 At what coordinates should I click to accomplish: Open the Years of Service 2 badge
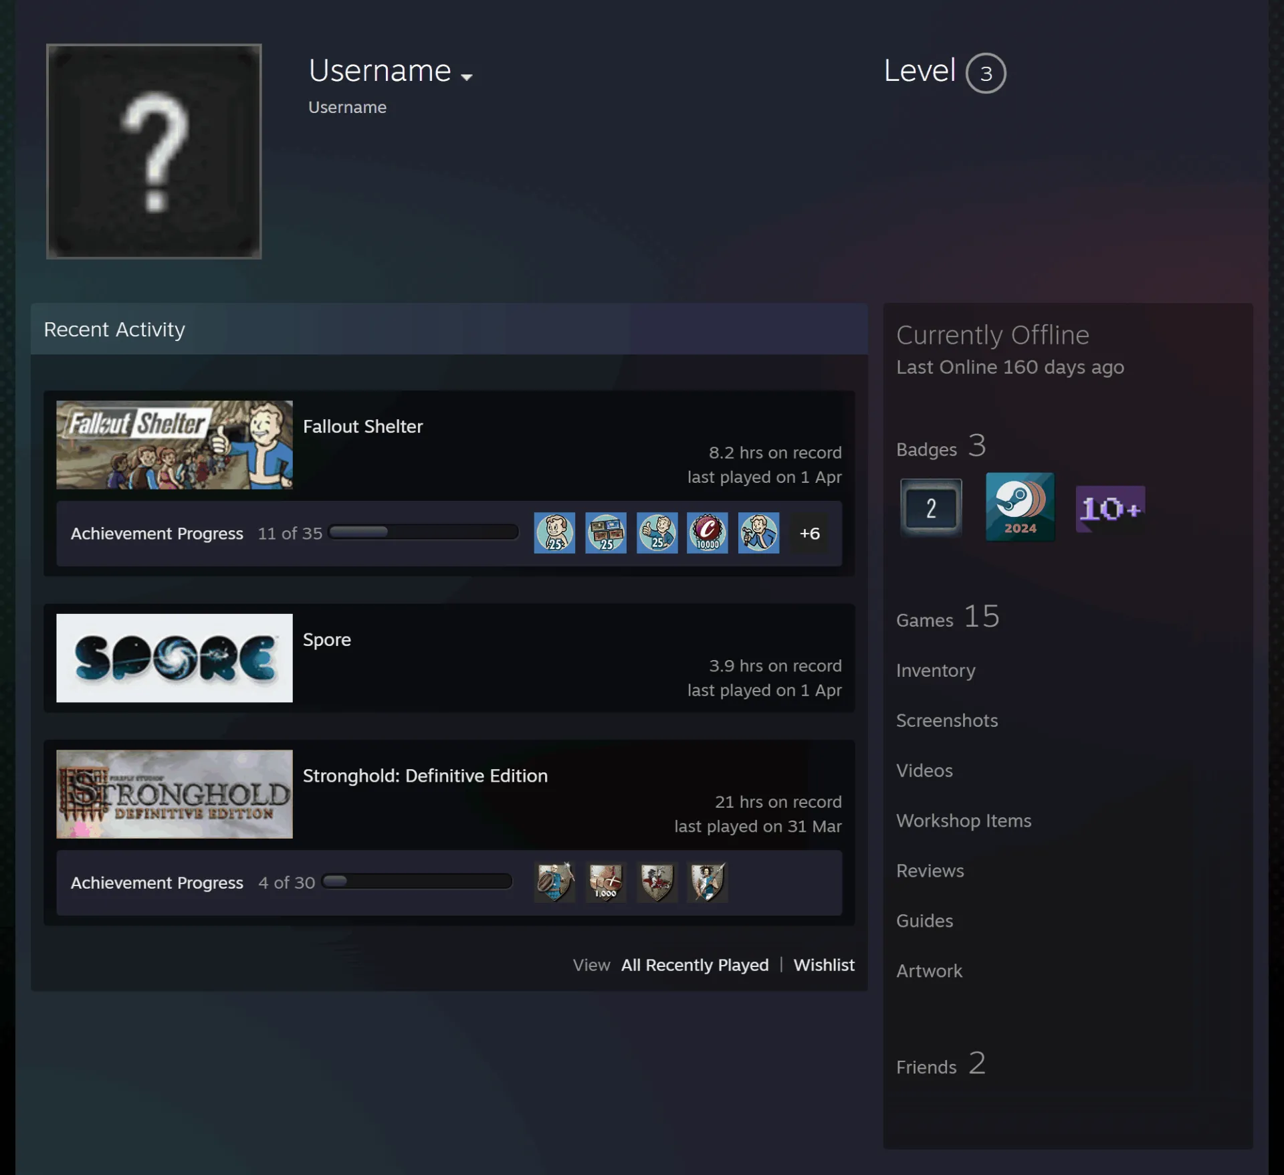click(931, 508)
